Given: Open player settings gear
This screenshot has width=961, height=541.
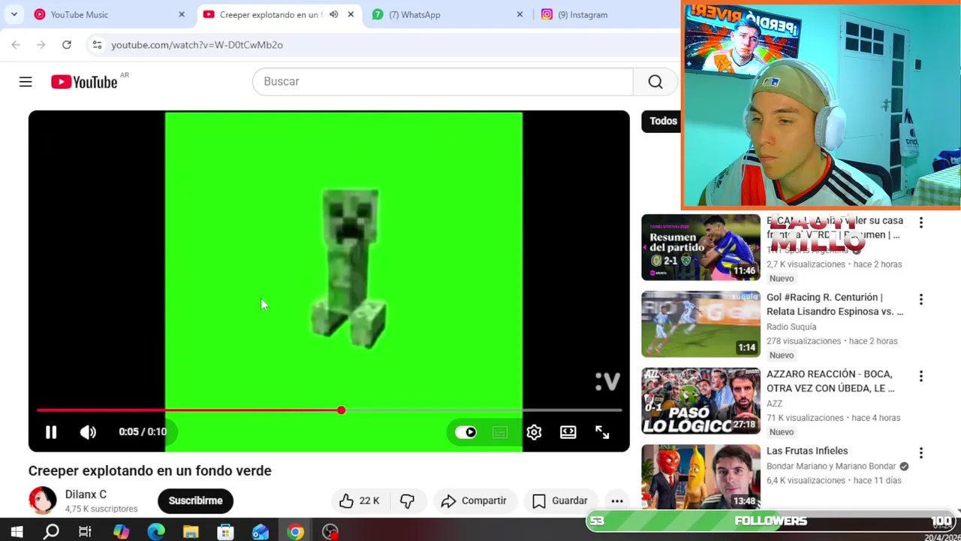Looking at the screenshot, I should point(534,432).
